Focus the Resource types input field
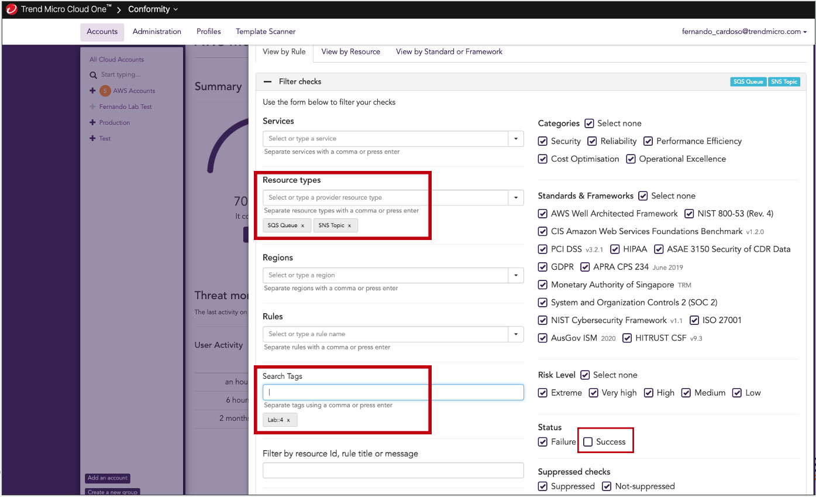816x497 pixels. tap(386, 198)
